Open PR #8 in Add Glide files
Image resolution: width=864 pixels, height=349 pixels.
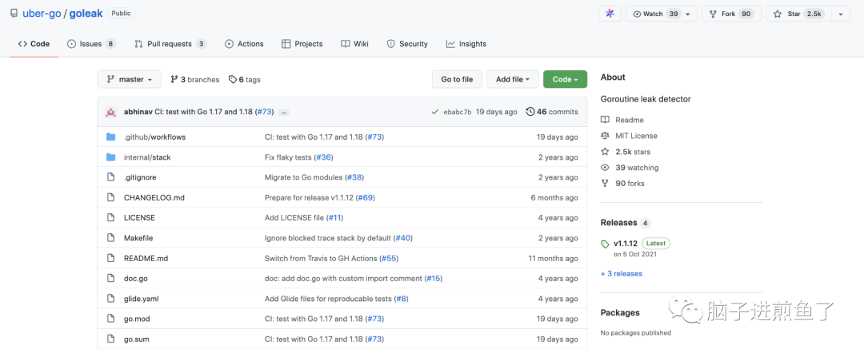click(401, 299)
